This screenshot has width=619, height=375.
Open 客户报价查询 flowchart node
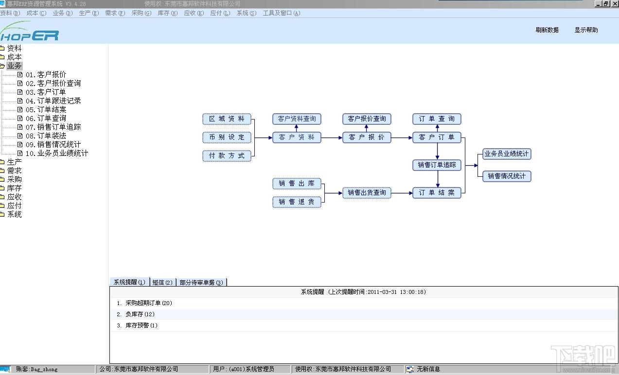pyautogui.click(x=367, y=119)
